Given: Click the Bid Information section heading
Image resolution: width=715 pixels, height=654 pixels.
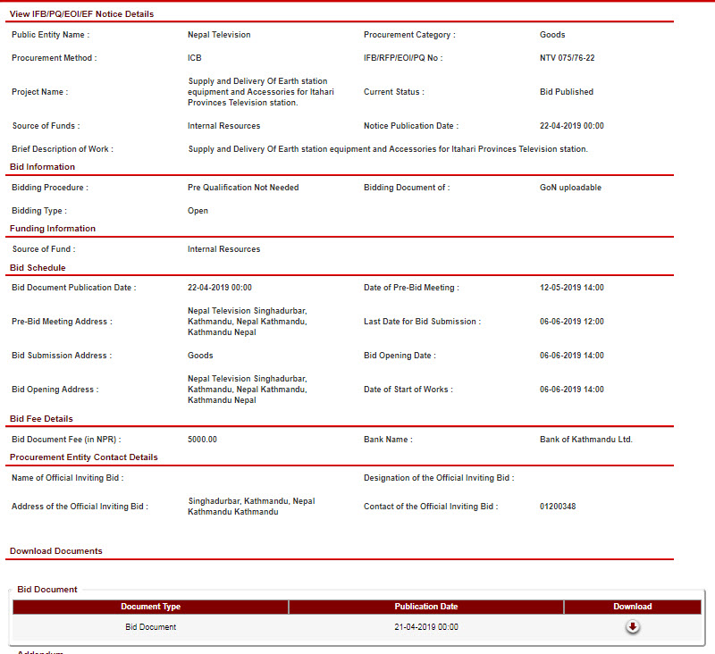Looking at the screenshot, I should point(42,167).
